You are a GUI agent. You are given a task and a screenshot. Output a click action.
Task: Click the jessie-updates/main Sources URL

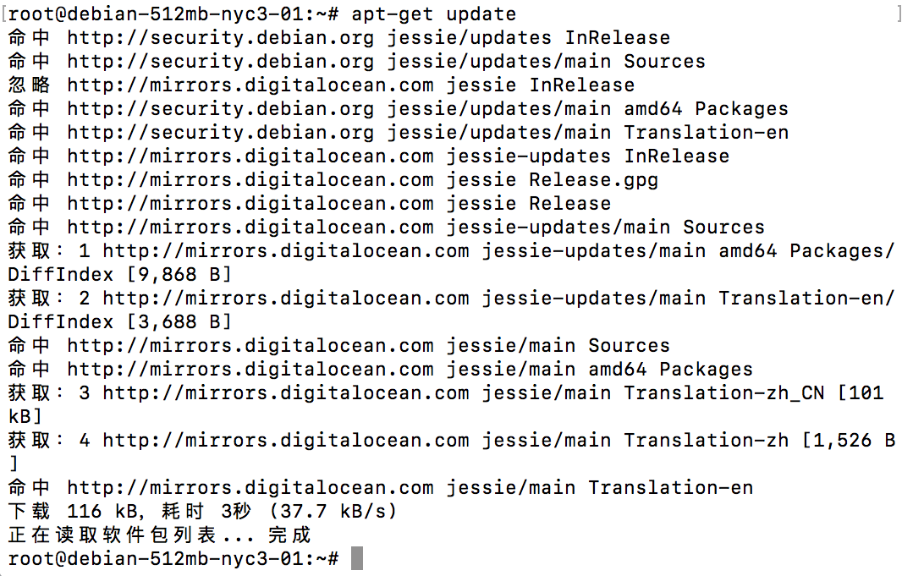tap(416, 227)
